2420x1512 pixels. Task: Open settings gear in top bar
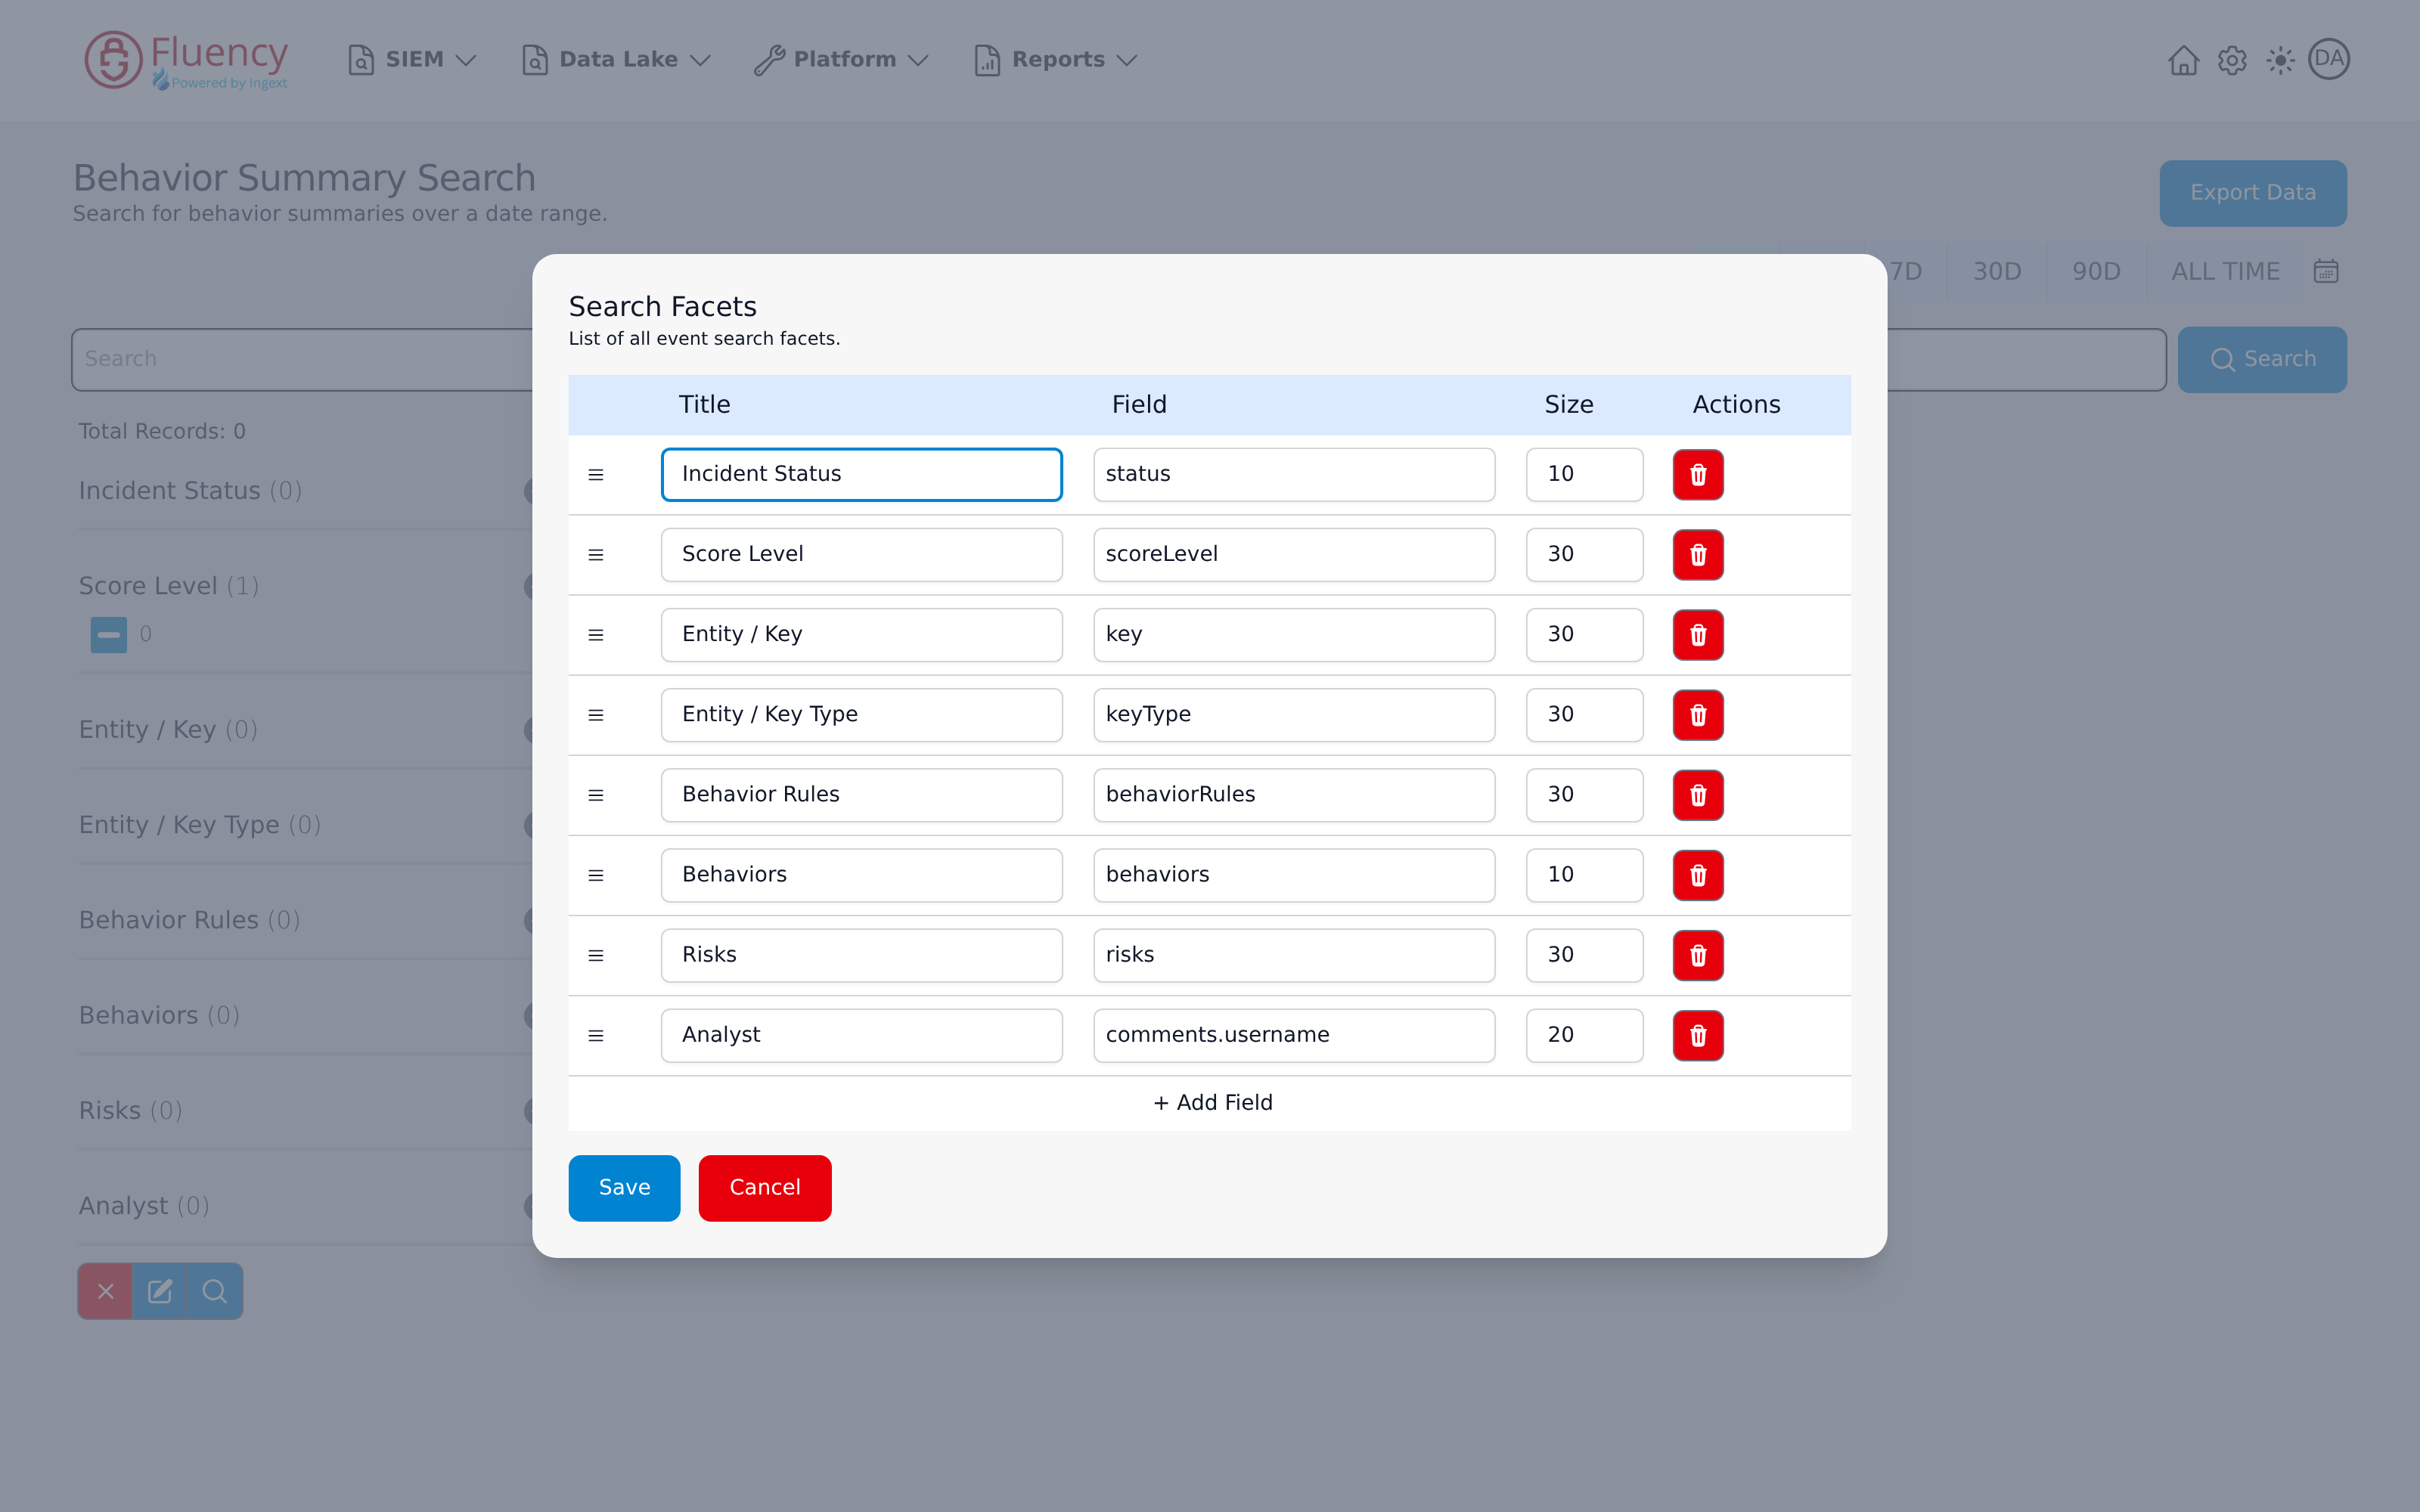click(2232, 60)
